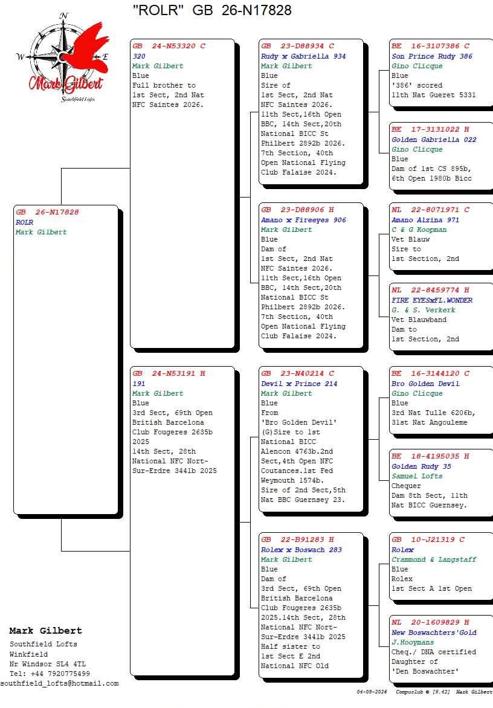Click breeder name Crammond & Langstaff

[434, 560]
